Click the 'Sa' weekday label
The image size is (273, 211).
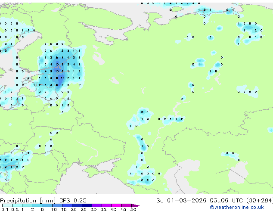click(160, 201)
